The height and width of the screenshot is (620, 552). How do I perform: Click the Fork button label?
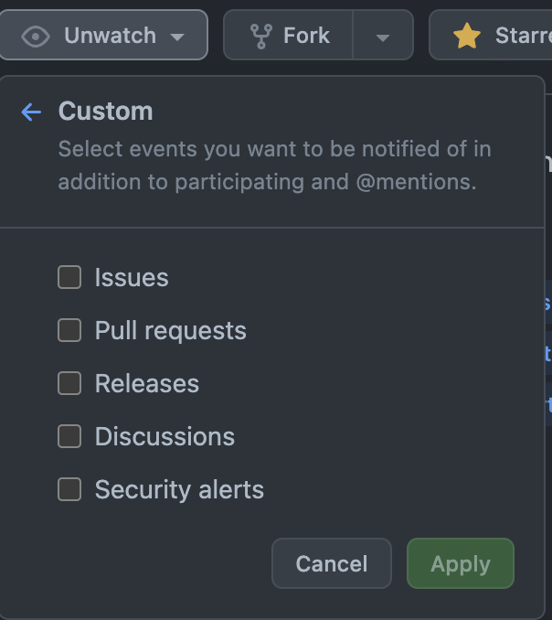(x=307, y=36)
